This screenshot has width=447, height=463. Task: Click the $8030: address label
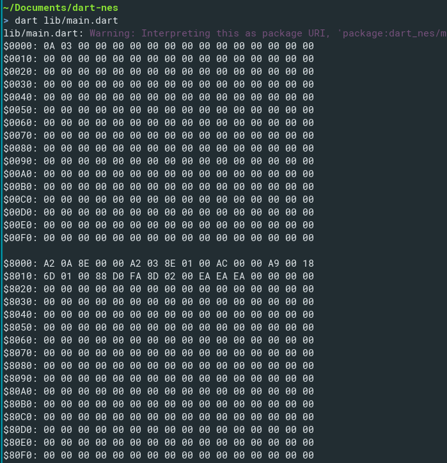click(x=20, y=302)
